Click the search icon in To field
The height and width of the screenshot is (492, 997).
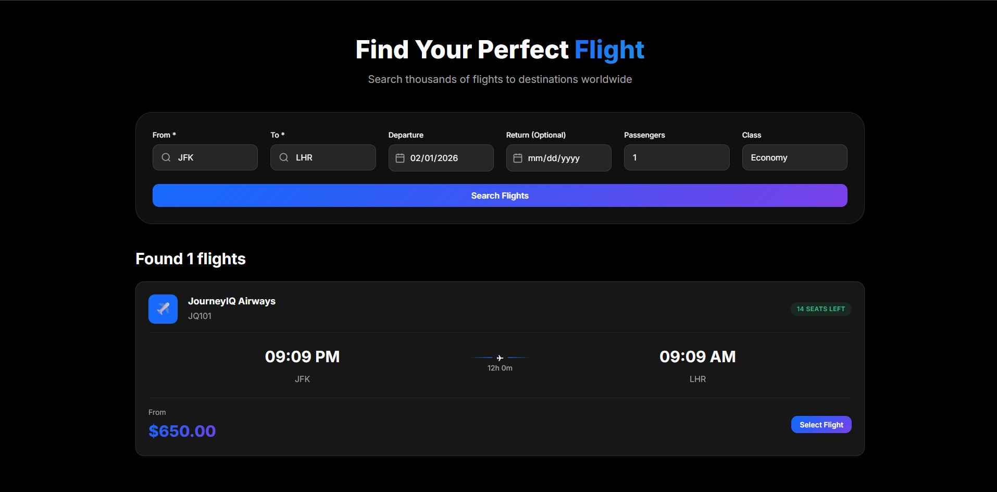point(284,157)
